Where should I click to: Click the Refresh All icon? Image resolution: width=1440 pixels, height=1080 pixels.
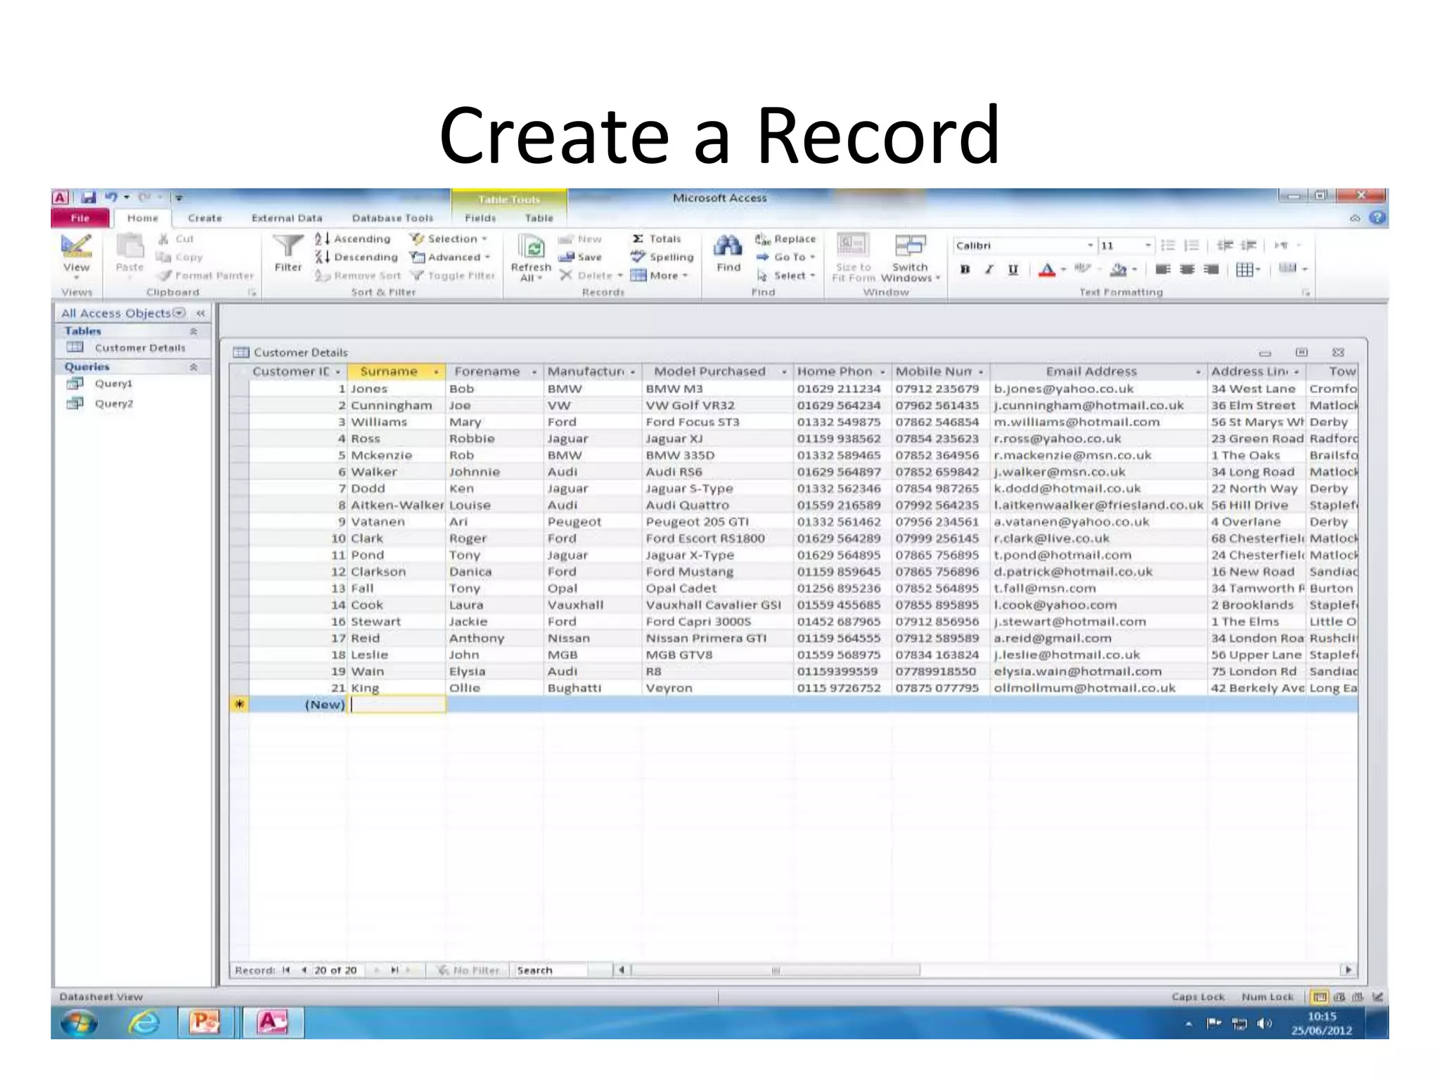pos(532,247)
